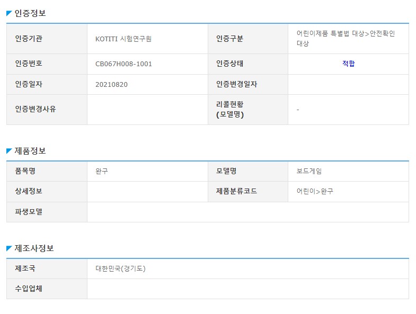Image resolution: width=416 pixels, height=314 pixels.
Task: Click the 상세정보 label cell
Action: pyautogui.click(x=29, y=191)
